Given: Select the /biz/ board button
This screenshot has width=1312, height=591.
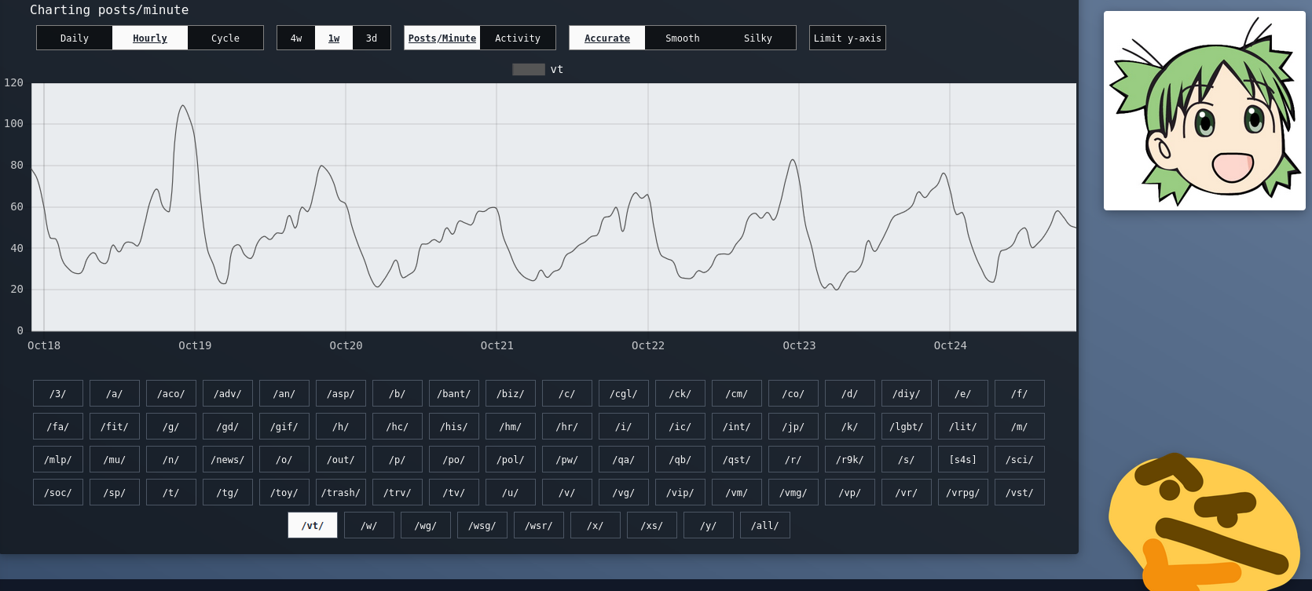Looking at the screenshot, I should (x=511, y=393).
